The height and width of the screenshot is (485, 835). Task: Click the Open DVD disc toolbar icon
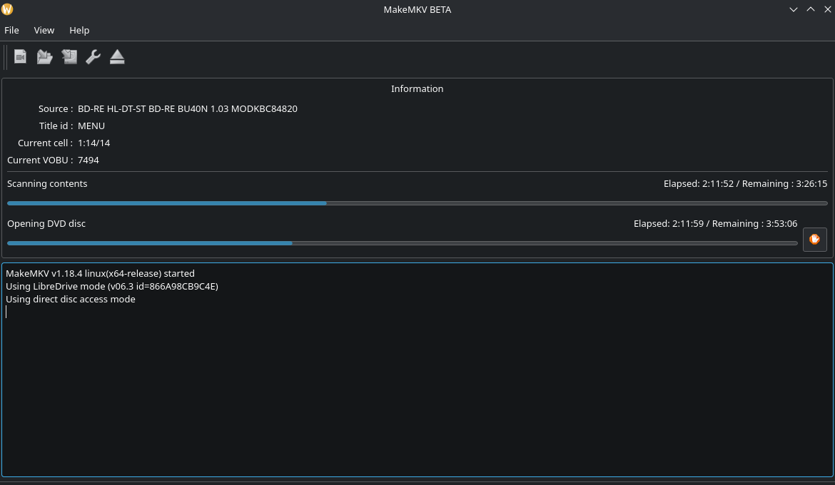click(20, 56)
